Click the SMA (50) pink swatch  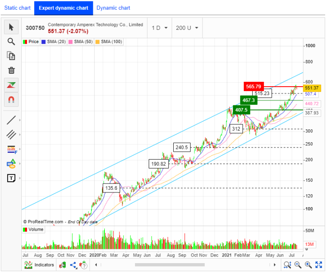click(x=71, y=42)
